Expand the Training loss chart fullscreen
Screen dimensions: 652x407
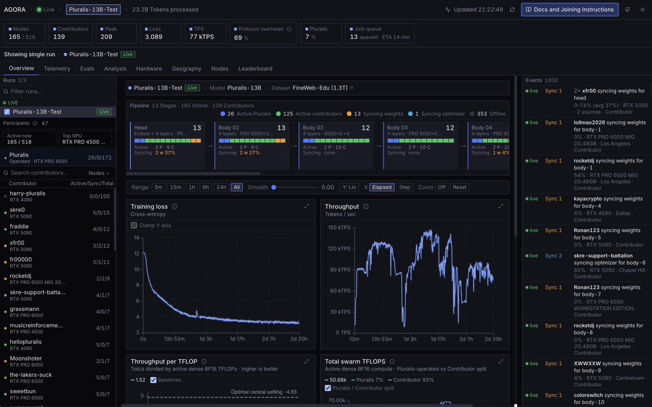point(306,206)
